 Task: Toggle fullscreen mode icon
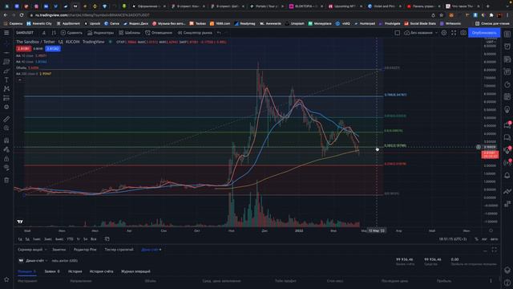tap(454, 33)
